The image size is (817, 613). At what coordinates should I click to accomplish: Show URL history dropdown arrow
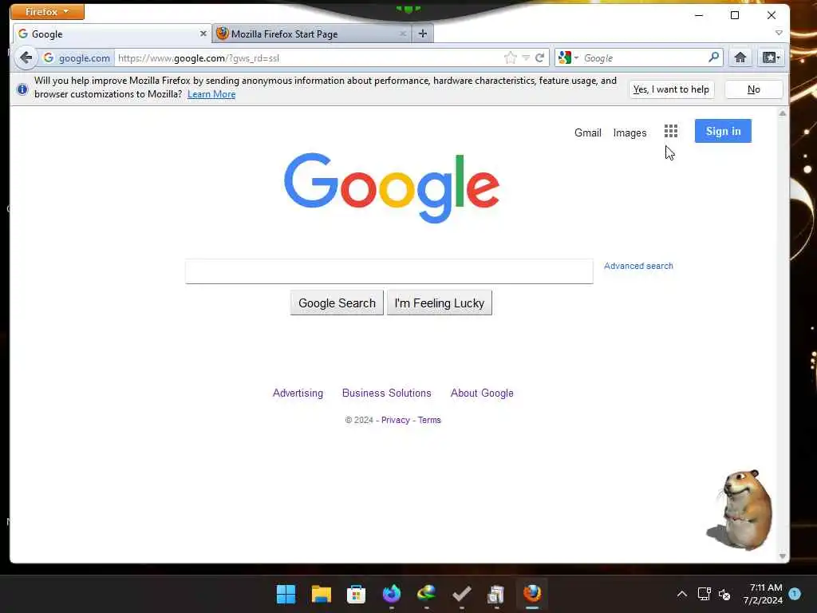pos(526,57)
